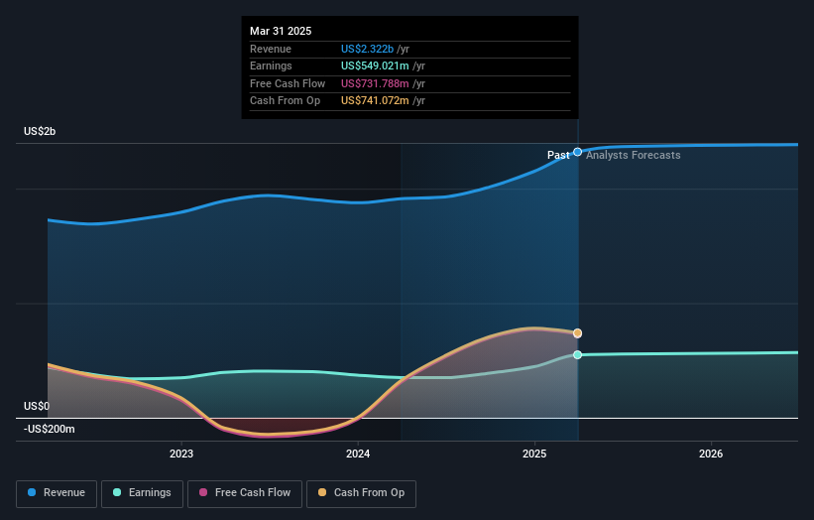The image size is (814, 520).
Task: Click the -US$200m axis label
Action: click(x=50, y=429)
